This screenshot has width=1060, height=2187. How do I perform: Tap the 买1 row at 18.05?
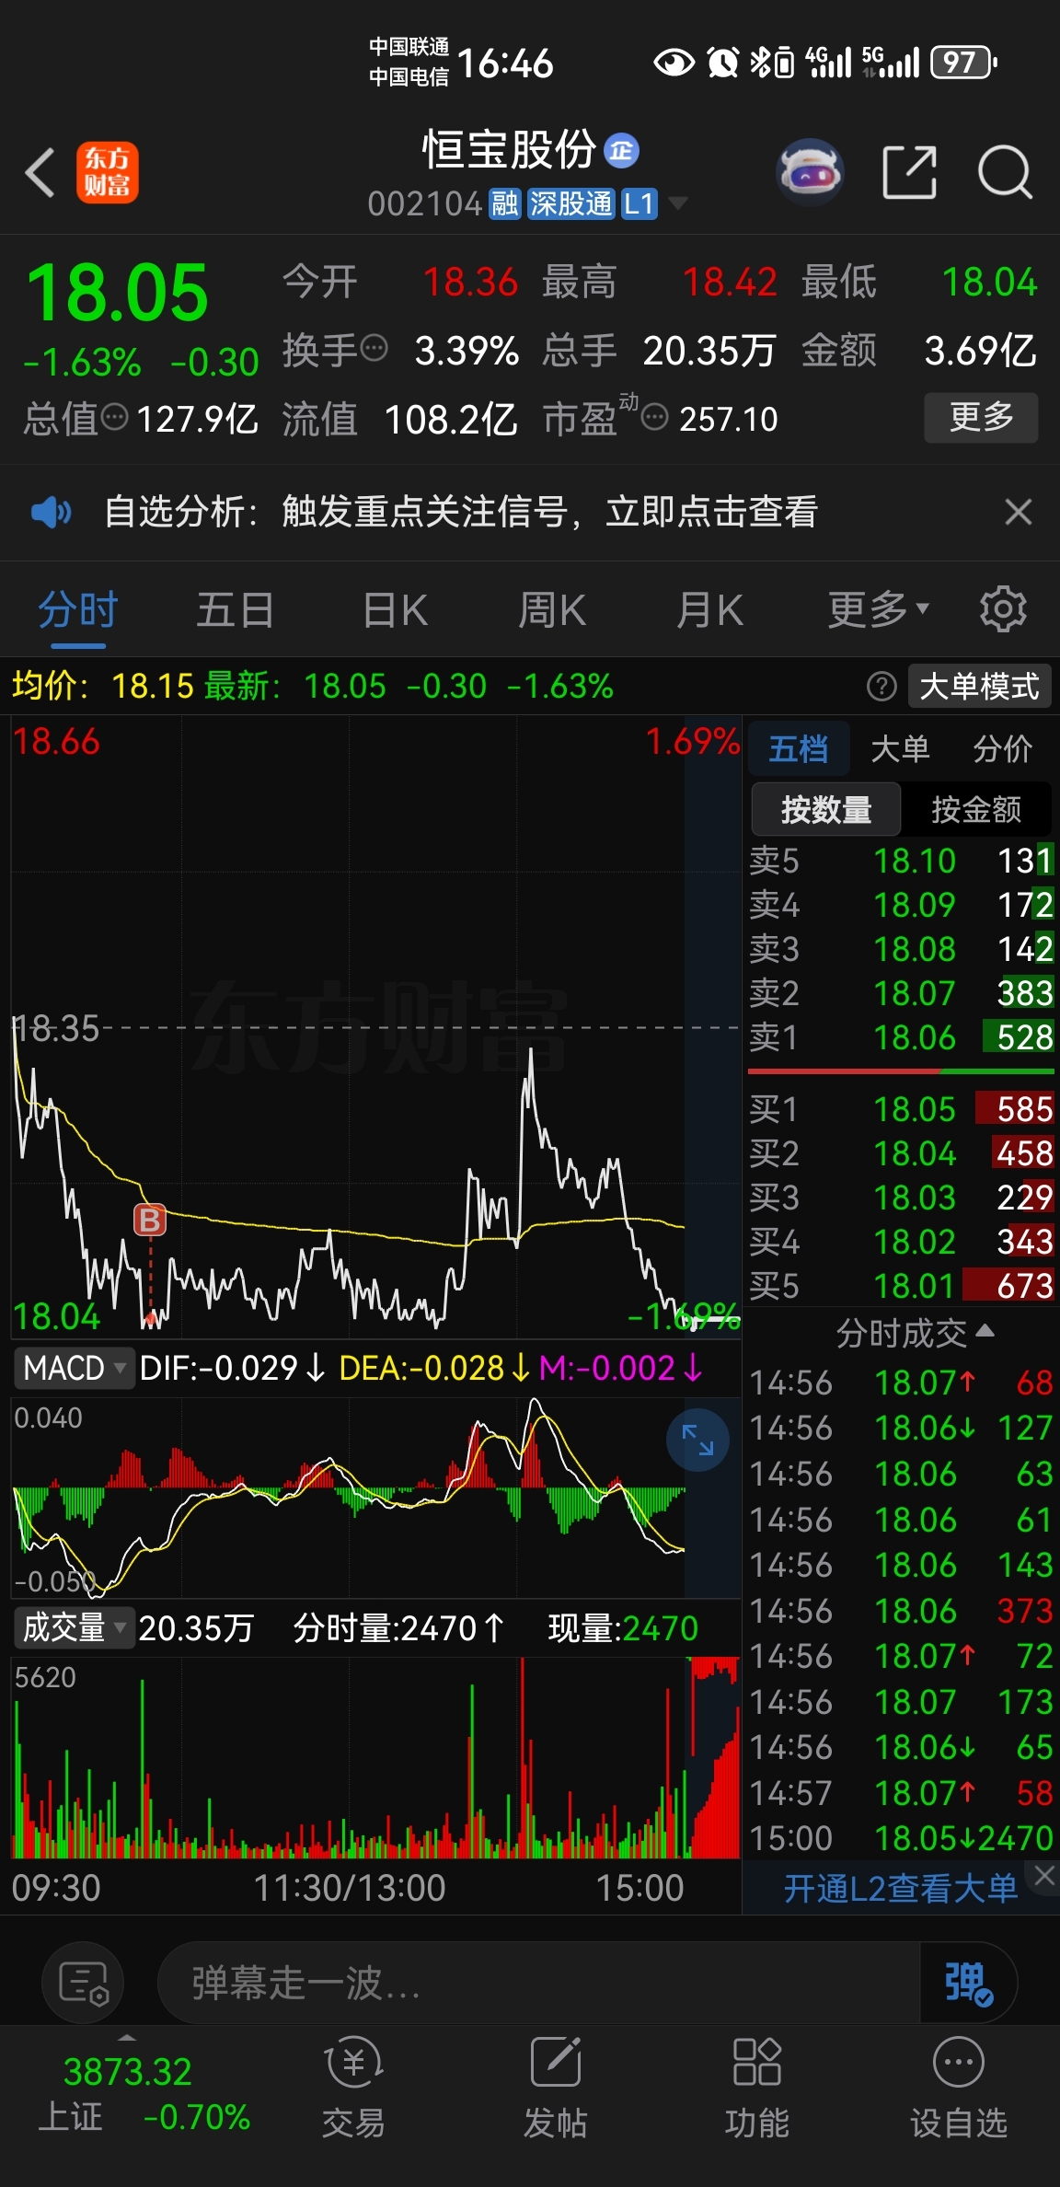click(901, 1109)
